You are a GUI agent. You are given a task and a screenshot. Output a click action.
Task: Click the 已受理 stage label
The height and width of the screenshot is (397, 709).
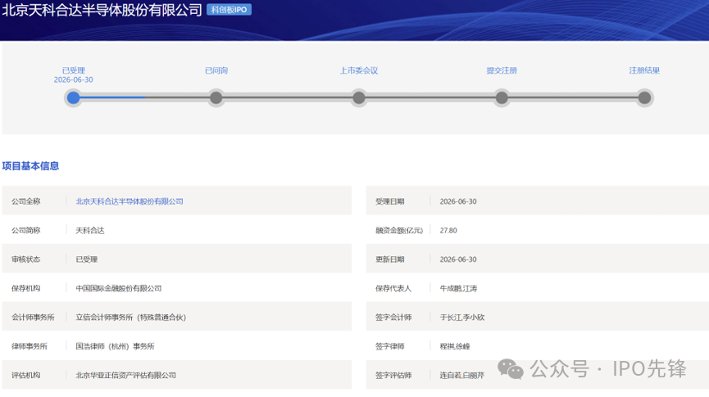pyautogui.click(x=73, y=70)
